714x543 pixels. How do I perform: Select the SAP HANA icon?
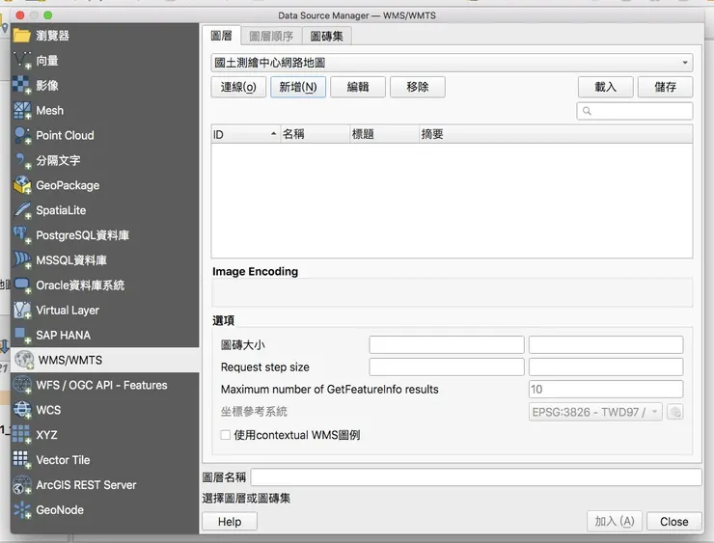point(22,336)
